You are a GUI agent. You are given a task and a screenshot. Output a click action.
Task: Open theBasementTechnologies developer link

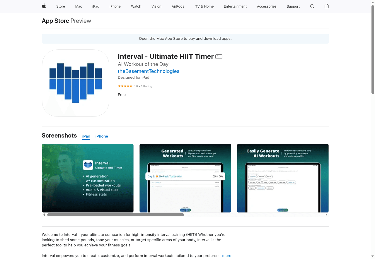149,71
